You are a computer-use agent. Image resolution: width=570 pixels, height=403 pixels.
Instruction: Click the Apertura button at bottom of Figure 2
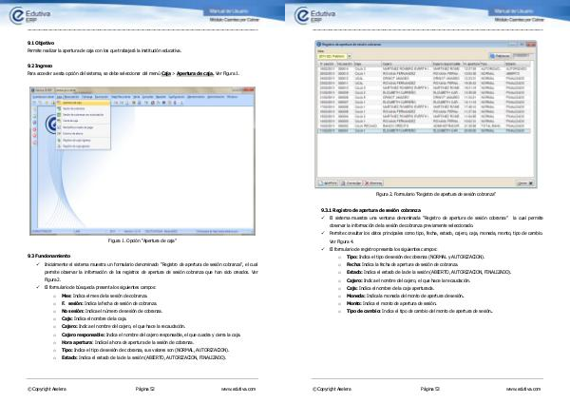point(329,183)
